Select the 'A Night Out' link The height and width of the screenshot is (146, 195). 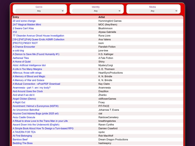(x=19, y=102)
